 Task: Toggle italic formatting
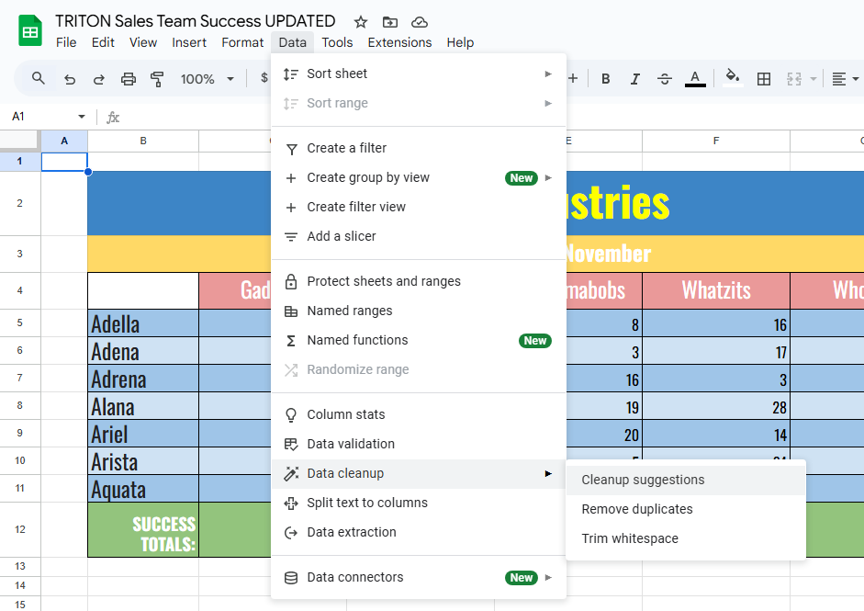[635, 79]
